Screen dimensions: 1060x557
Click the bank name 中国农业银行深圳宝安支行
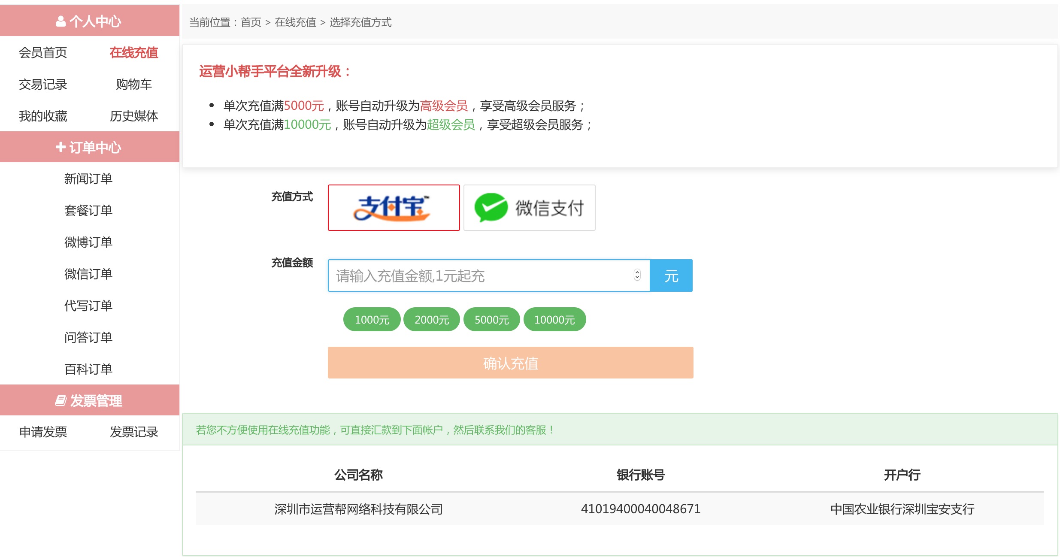click(x=902, y=509)
